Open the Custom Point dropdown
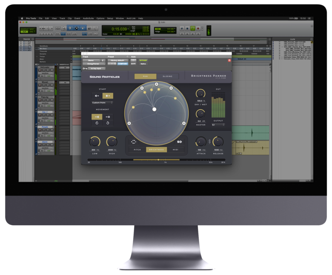 [x=102, y=103]
